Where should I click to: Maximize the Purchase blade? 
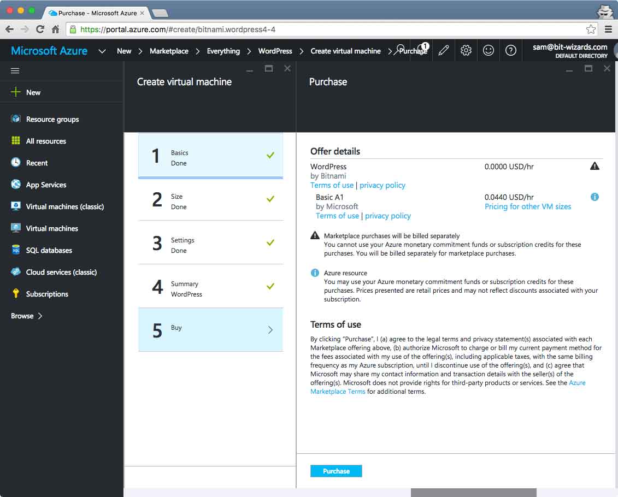tap(588, 68)
